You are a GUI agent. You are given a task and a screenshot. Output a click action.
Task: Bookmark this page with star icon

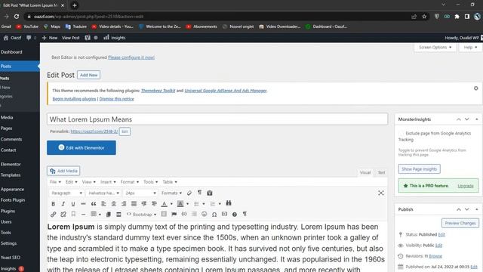point(424,17)
